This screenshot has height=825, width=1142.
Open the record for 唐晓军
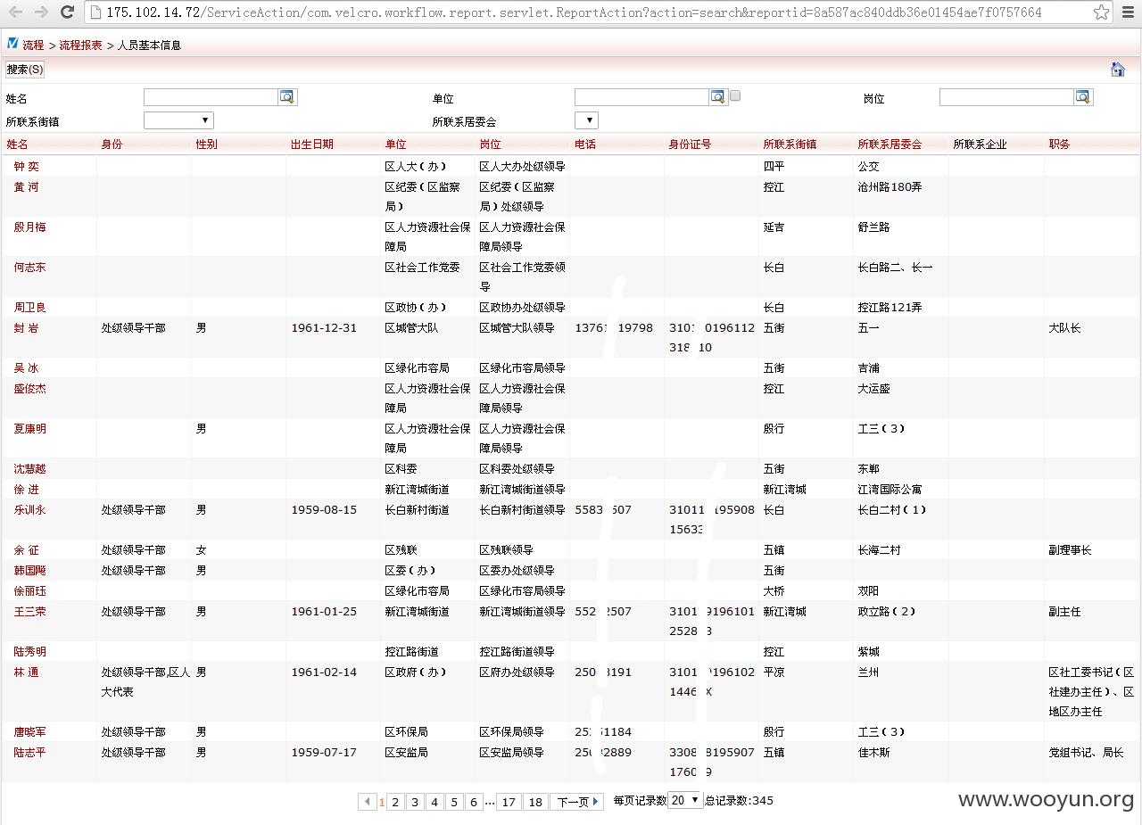point(29,732)
